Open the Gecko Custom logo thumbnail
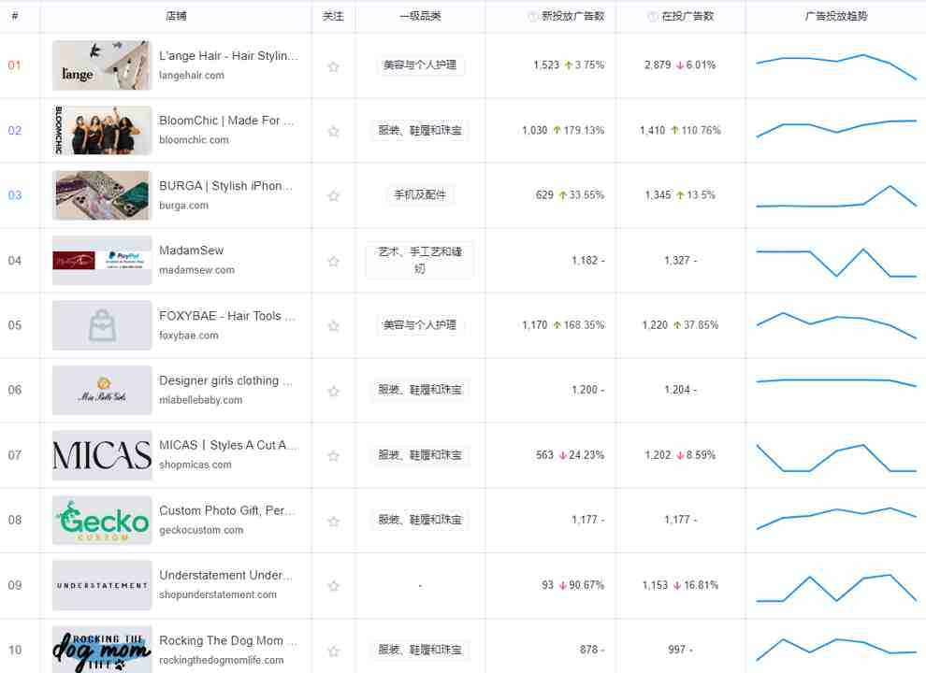Viewport: 926px width, 673px height. (x=102, y=520)
